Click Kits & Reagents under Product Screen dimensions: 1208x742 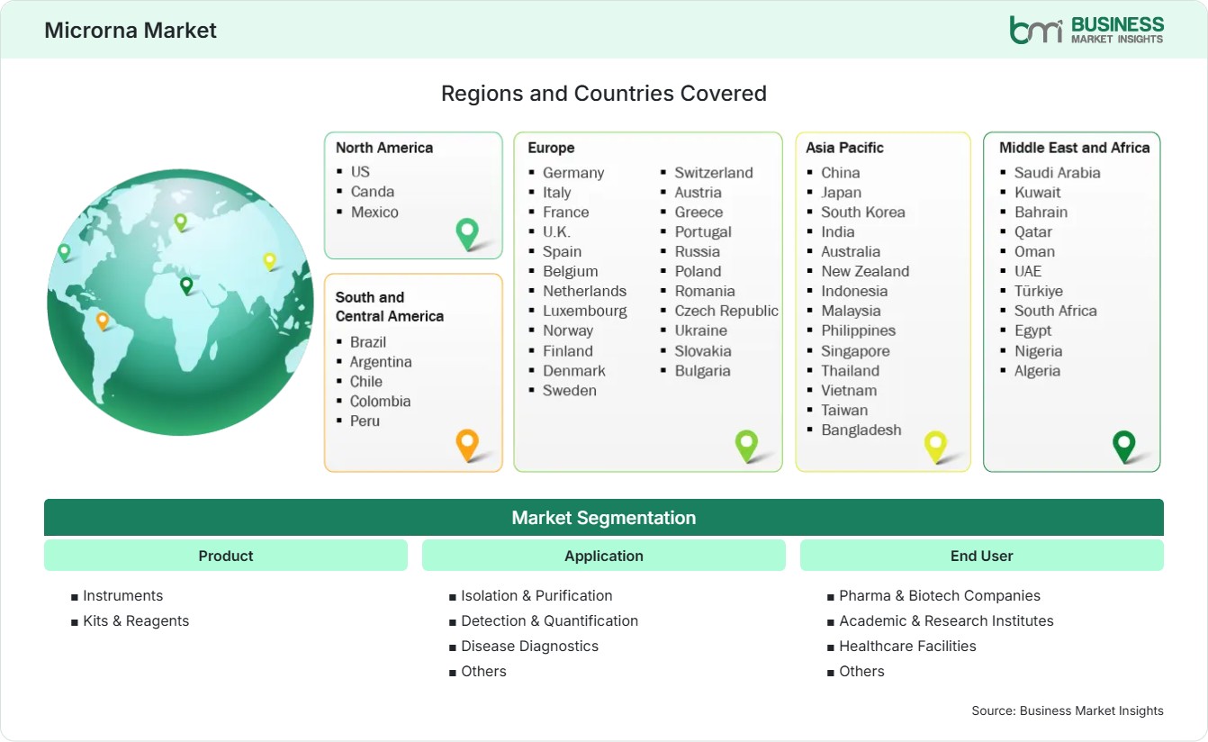(136, 620)
